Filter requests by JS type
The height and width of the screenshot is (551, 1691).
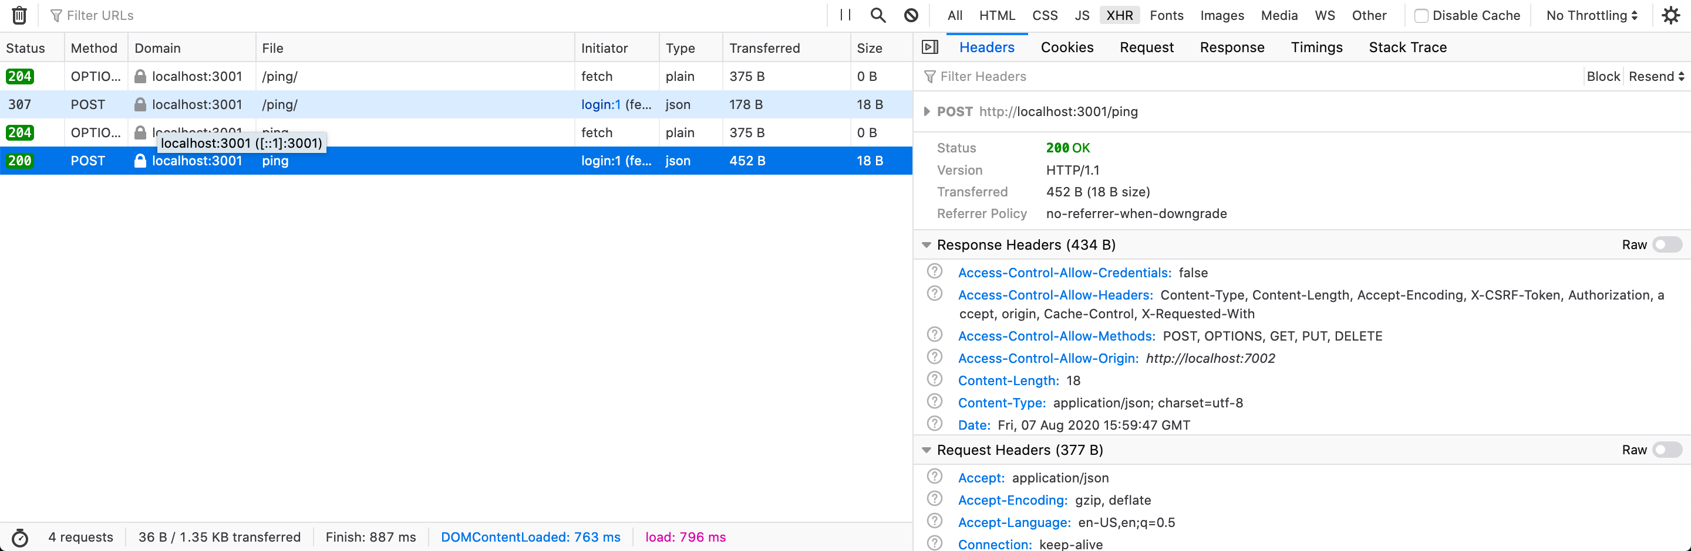click(1082, 15)
